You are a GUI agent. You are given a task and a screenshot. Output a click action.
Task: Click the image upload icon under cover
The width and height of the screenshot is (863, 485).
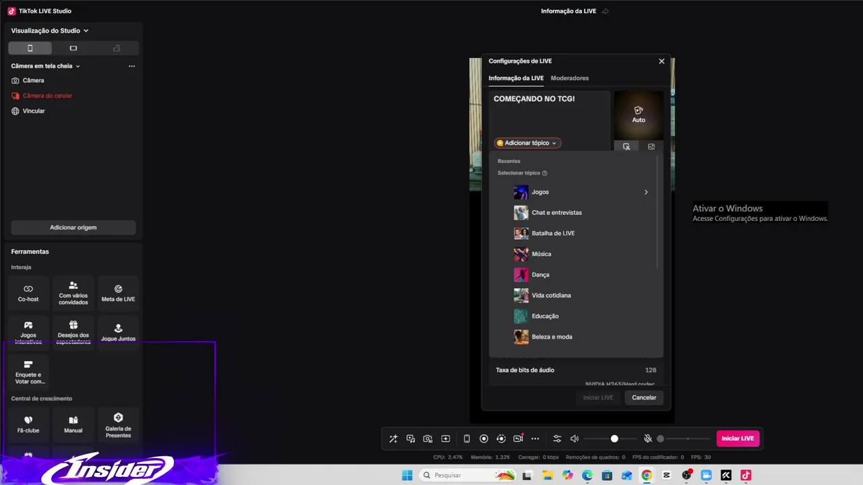[651, 147]
